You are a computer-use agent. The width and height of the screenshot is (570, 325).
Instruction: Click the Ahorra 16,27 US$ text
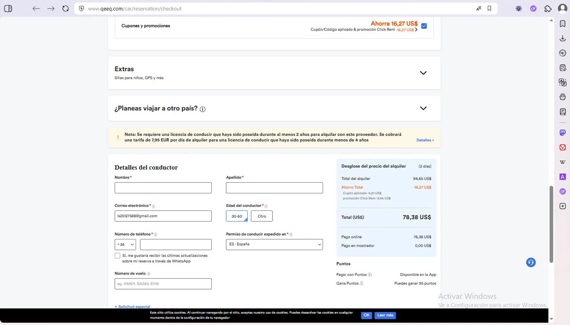[394, 24]
